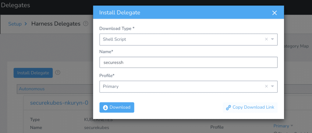Clear the Primary profile selection in dialog
This screenshot has height=133, width=312.
(266, 86)
